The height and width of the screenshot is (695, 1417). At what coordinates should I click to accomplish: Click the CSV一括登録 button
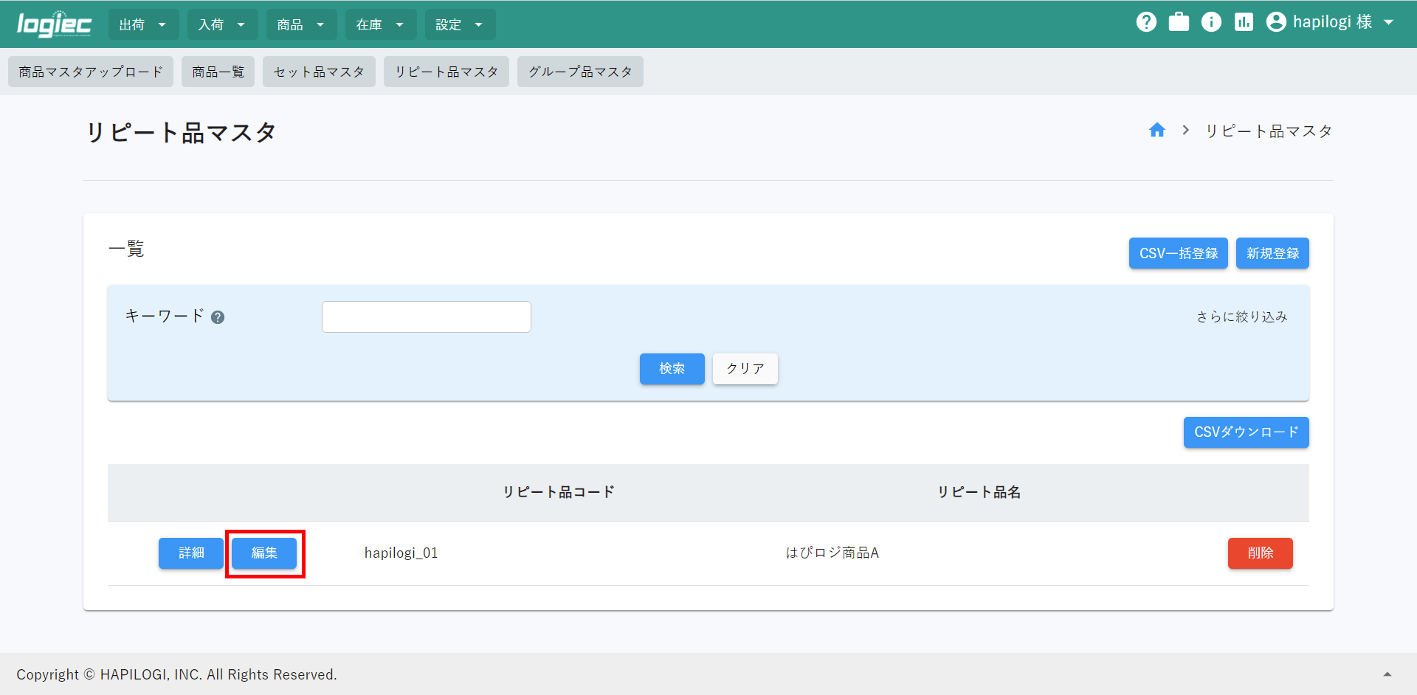(x=1178, y=253)
